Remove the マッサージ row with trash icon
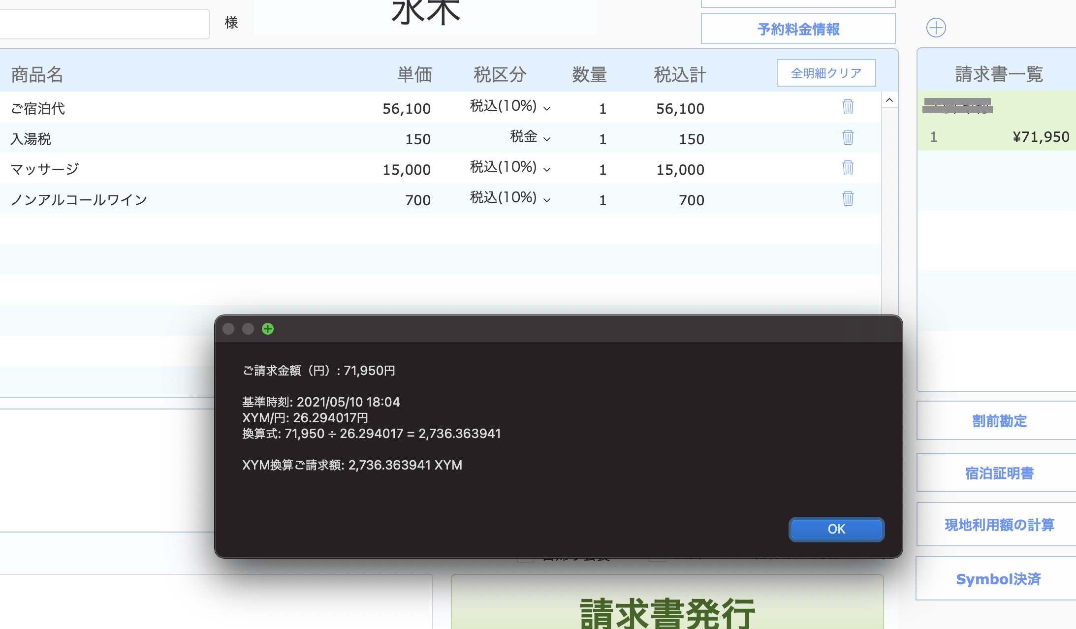Viewport: 1076px width, 629px height. click(x=848, y=168)
